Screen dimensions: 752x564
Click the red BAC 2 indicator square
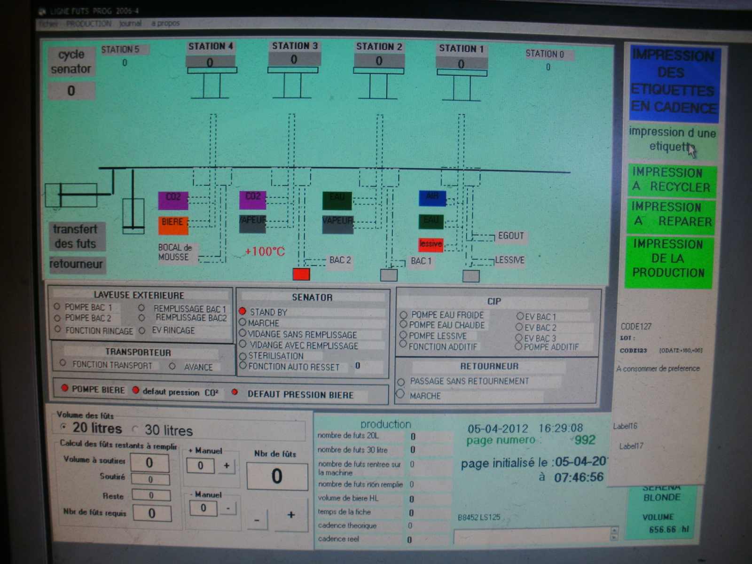click(301, 274)
